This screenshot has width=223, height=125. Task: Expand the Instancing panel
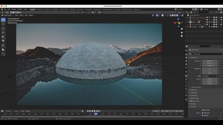[194, 95]
